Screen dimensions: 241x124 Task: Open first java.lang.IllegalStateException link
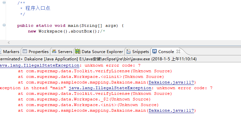[40, 65]
